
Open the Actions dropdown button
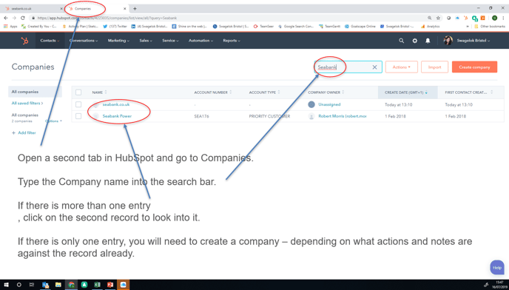(x=401, y=67)
